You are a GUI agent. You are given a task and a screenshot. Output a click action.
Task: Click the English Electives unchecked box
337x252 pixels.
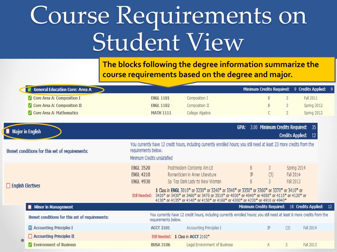point(8,186)
